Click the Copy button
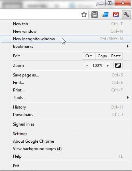The image size is (132, 171). pos(102,56)
